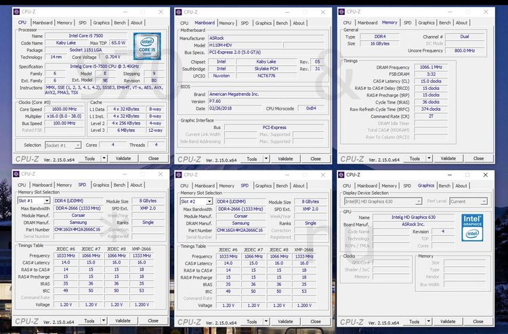This screenshot has width=508, height=334.
Task: Switch to Mainboard tab in the CPU window
Action: click(x=43, y=22)
